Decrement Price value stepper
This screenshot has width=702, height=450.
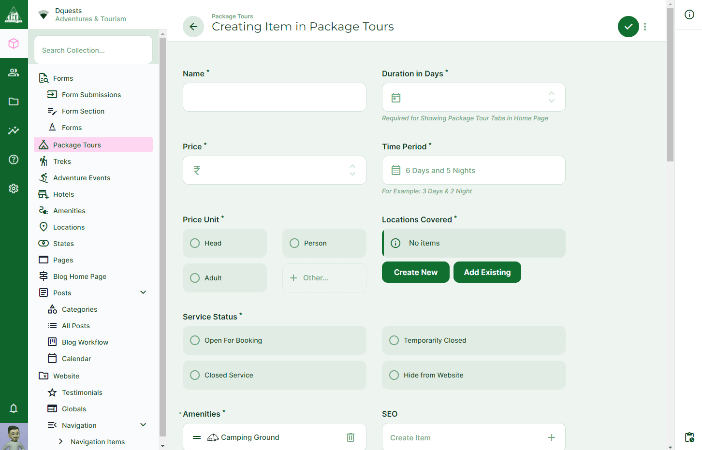click(352, 174)
